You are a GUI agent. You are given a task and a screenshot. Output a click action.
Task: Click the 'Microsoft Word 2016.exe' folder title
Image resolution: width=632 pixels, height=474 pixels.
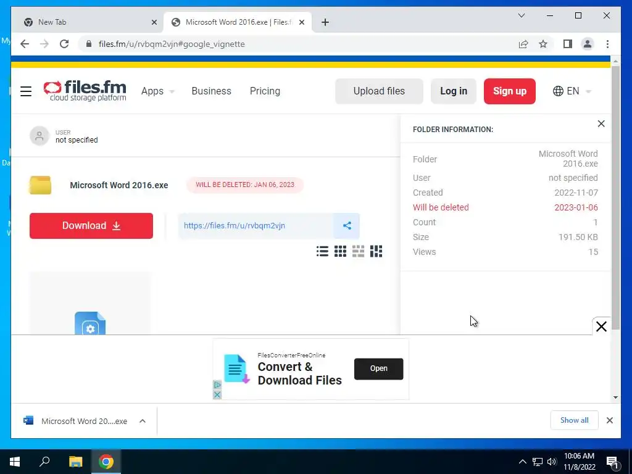pyautogui.click(x=119, y=185)
